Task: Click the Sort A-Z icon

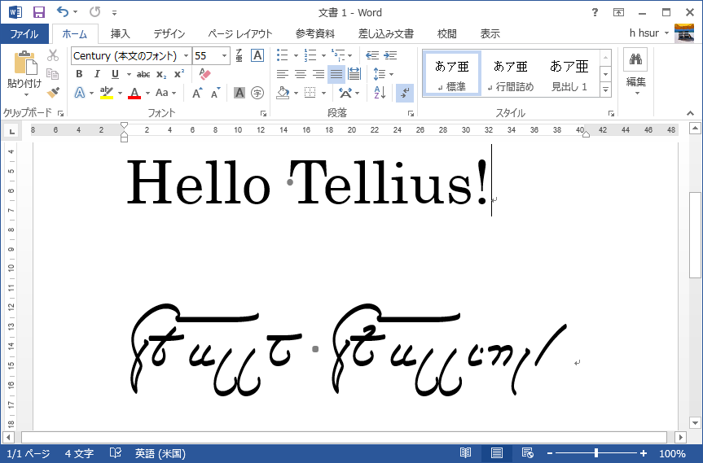Action: point(380,93)
